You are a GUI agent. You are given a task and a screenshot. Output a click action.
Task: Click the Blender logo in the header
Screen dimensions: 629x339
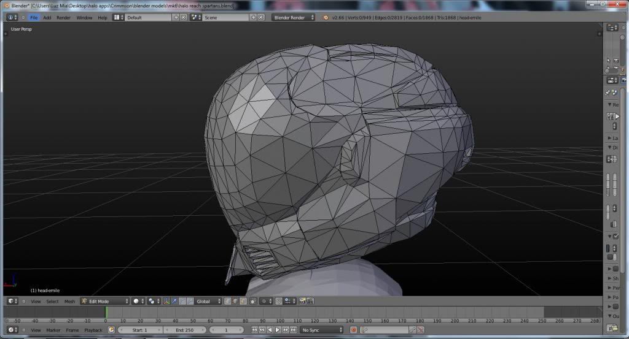pyautogui.click(x=326, y=18)
